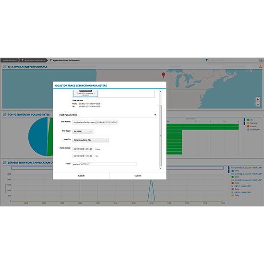This screenshot has height=264, width=264.
Task: Open the File Type PCAPNG dropdown
Action: coord(83,132)
